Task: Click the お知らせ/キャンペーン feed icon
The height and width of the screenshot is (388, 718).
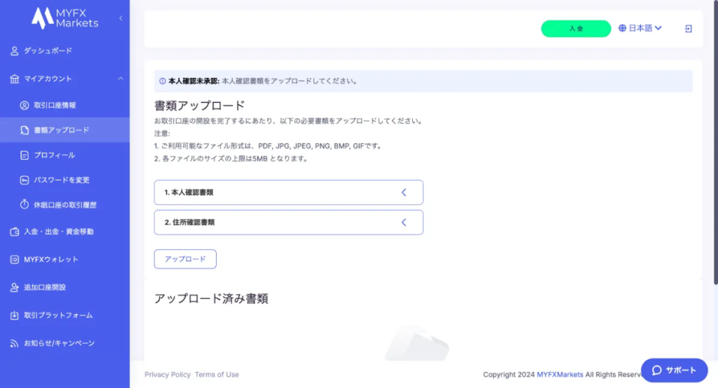Action: [x=15, y=343]
